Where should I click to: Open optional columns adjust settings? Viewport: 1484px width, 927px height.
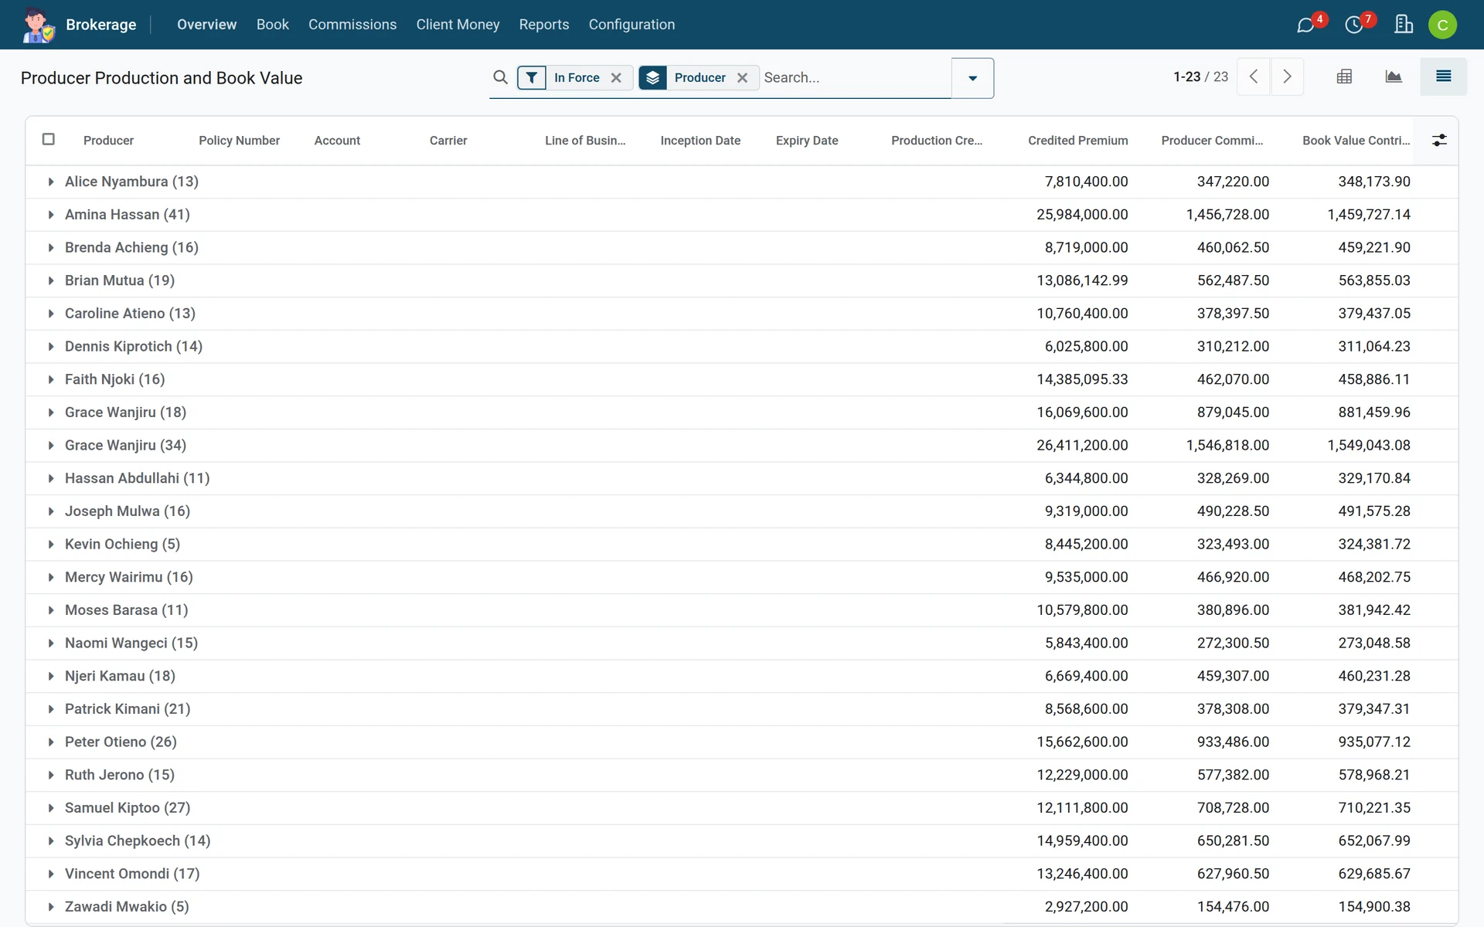click(1439, 141)
